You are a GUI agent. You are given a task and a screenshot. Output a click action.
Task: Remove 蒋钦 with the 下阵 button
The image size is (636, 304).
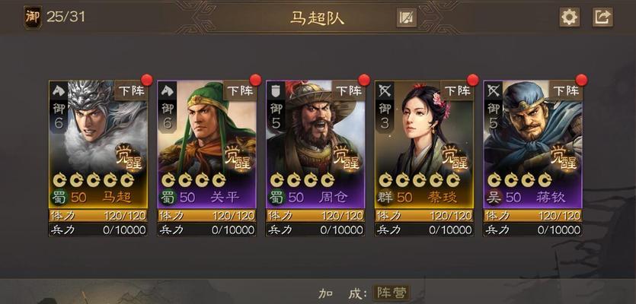pos(566,90)
